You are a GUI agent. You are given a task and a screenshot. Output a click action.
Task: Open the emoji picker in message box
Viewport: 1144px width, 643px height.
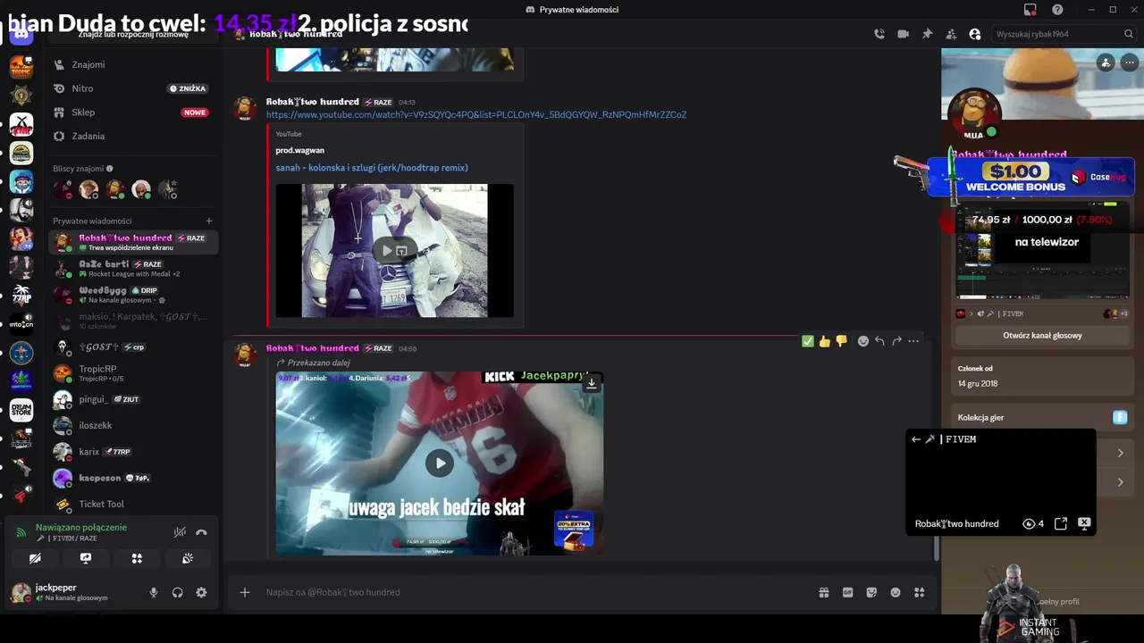pyautogui.click(x=896, y=592)
